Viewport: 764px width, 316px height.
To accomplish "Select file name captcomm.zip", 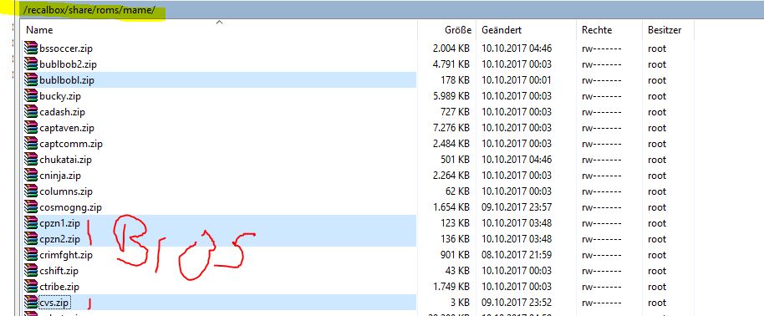I will (x=71, y=144).
